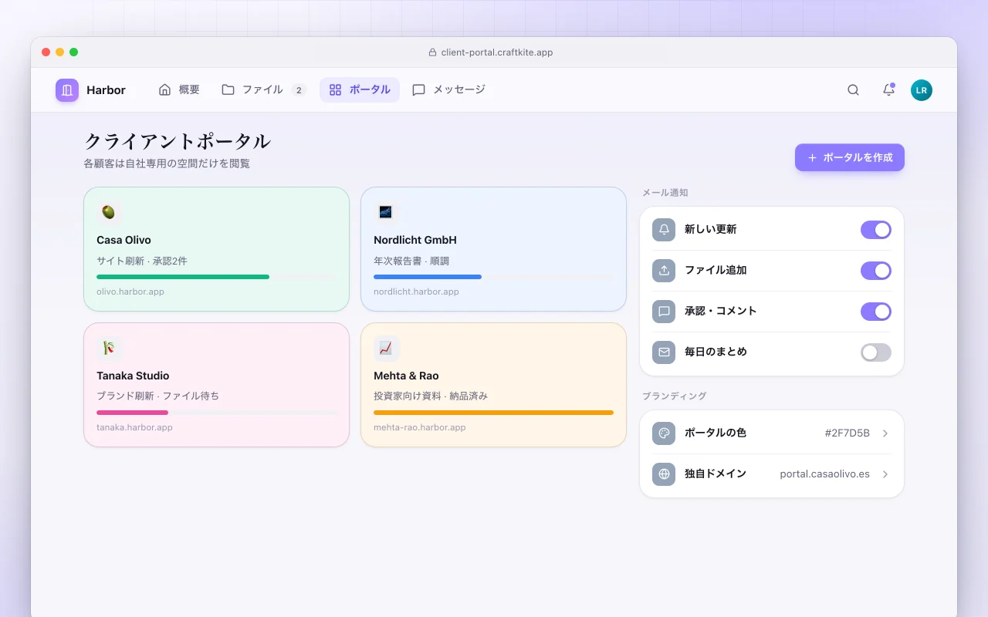Select the ポータル tab

(360, 89)
